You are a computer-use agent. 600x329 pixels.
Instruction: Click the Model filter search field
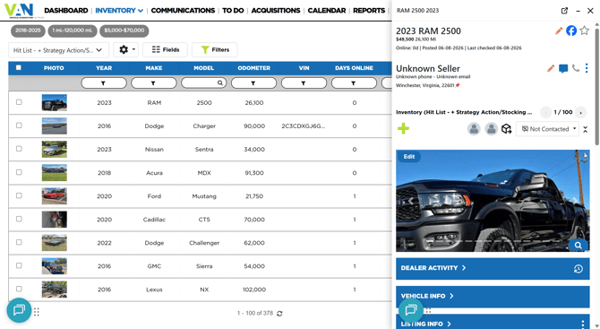(x=203, y=82)
